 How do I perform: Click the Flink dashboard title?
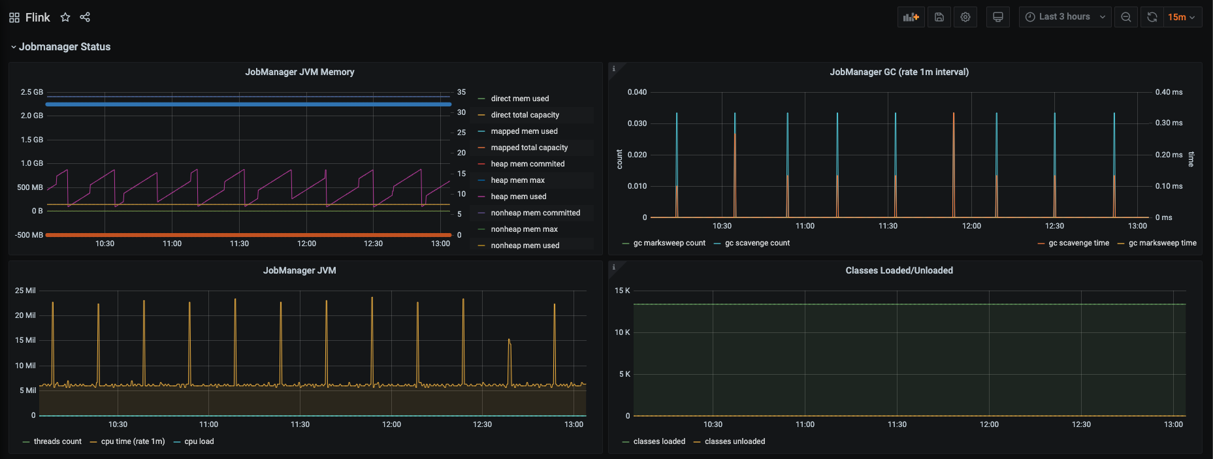coord(38,18)
